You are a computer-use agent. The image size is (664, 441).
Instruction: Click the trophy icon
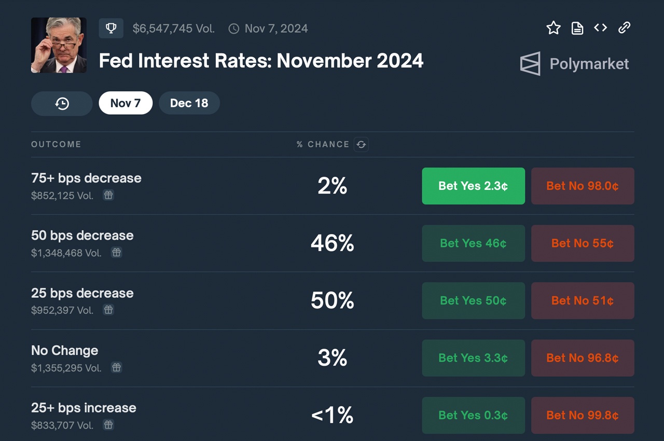coord(111,29)
